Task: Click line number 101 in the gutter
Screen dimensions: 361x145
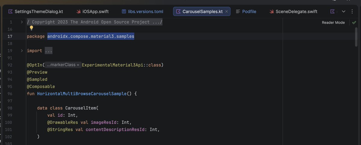Action: [x=9, y=129]
